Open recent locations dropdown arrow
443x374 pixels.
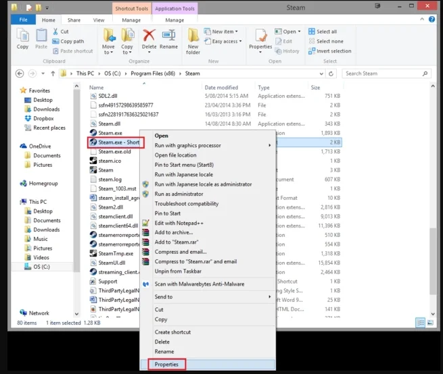[x=43, y=74]
